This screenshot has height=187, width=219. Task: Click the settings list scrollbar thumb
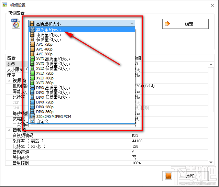[x=211, y=90]
